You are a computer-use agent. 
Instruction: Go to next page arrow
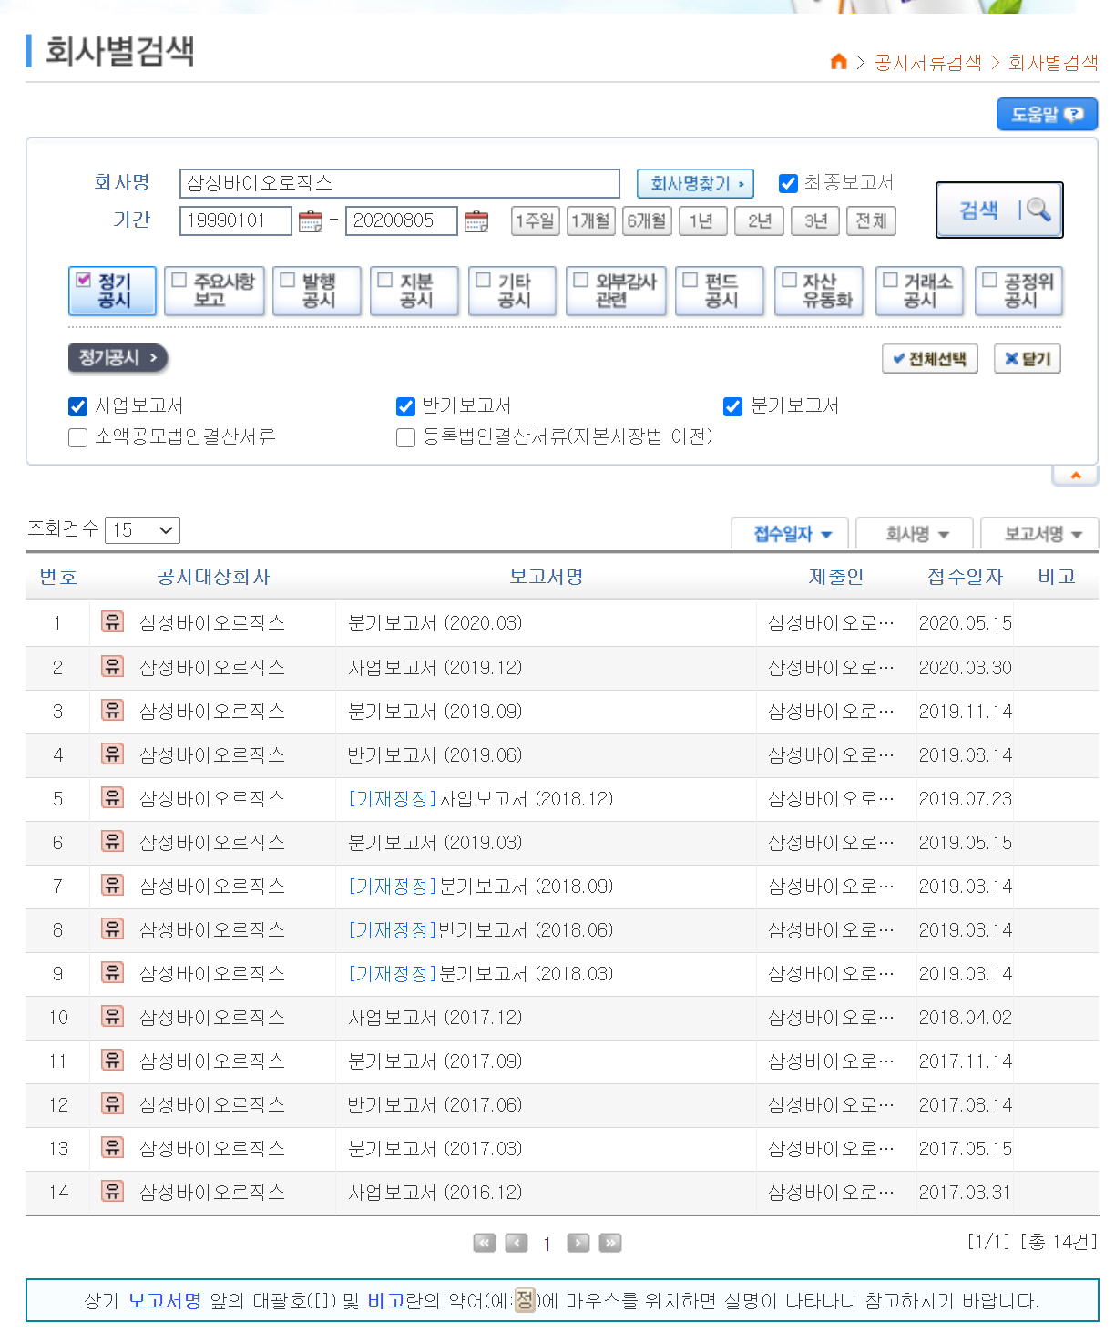click(x=578, y=1243)
